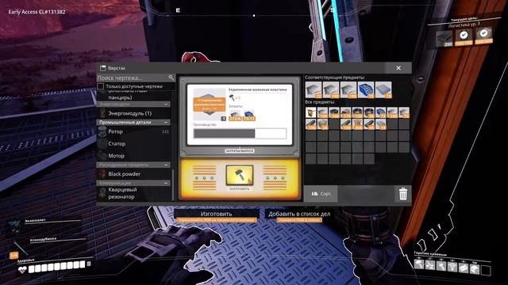Choose the Ротор recipe entry
This screenshot has width=508, height=285.
tap(134, 131)
